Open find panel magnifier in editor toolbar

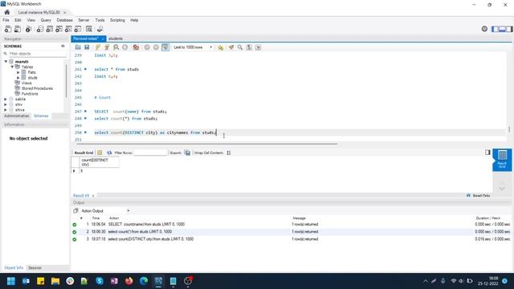click(240, 47)
